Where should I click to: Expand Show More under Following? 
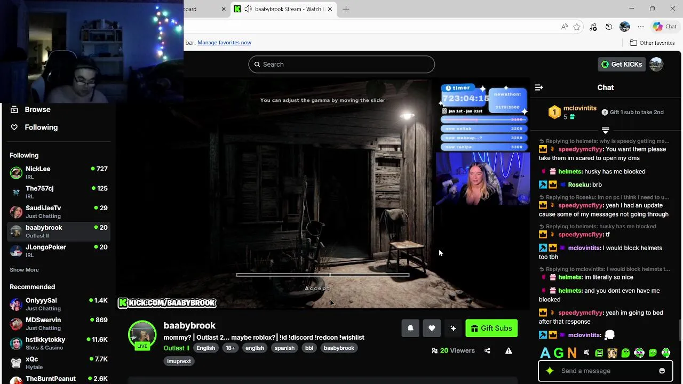pyautogui.click(x=24, y=270)
